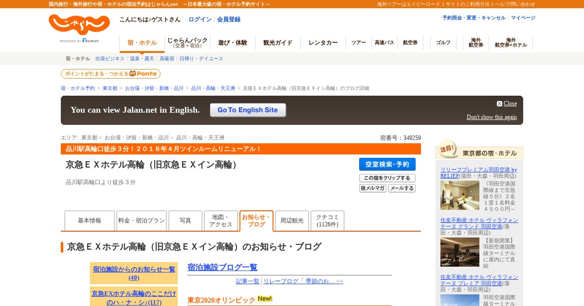Click the メールする button
The height and width of the screenshot is (306, 584).
(x=402, y=188)
